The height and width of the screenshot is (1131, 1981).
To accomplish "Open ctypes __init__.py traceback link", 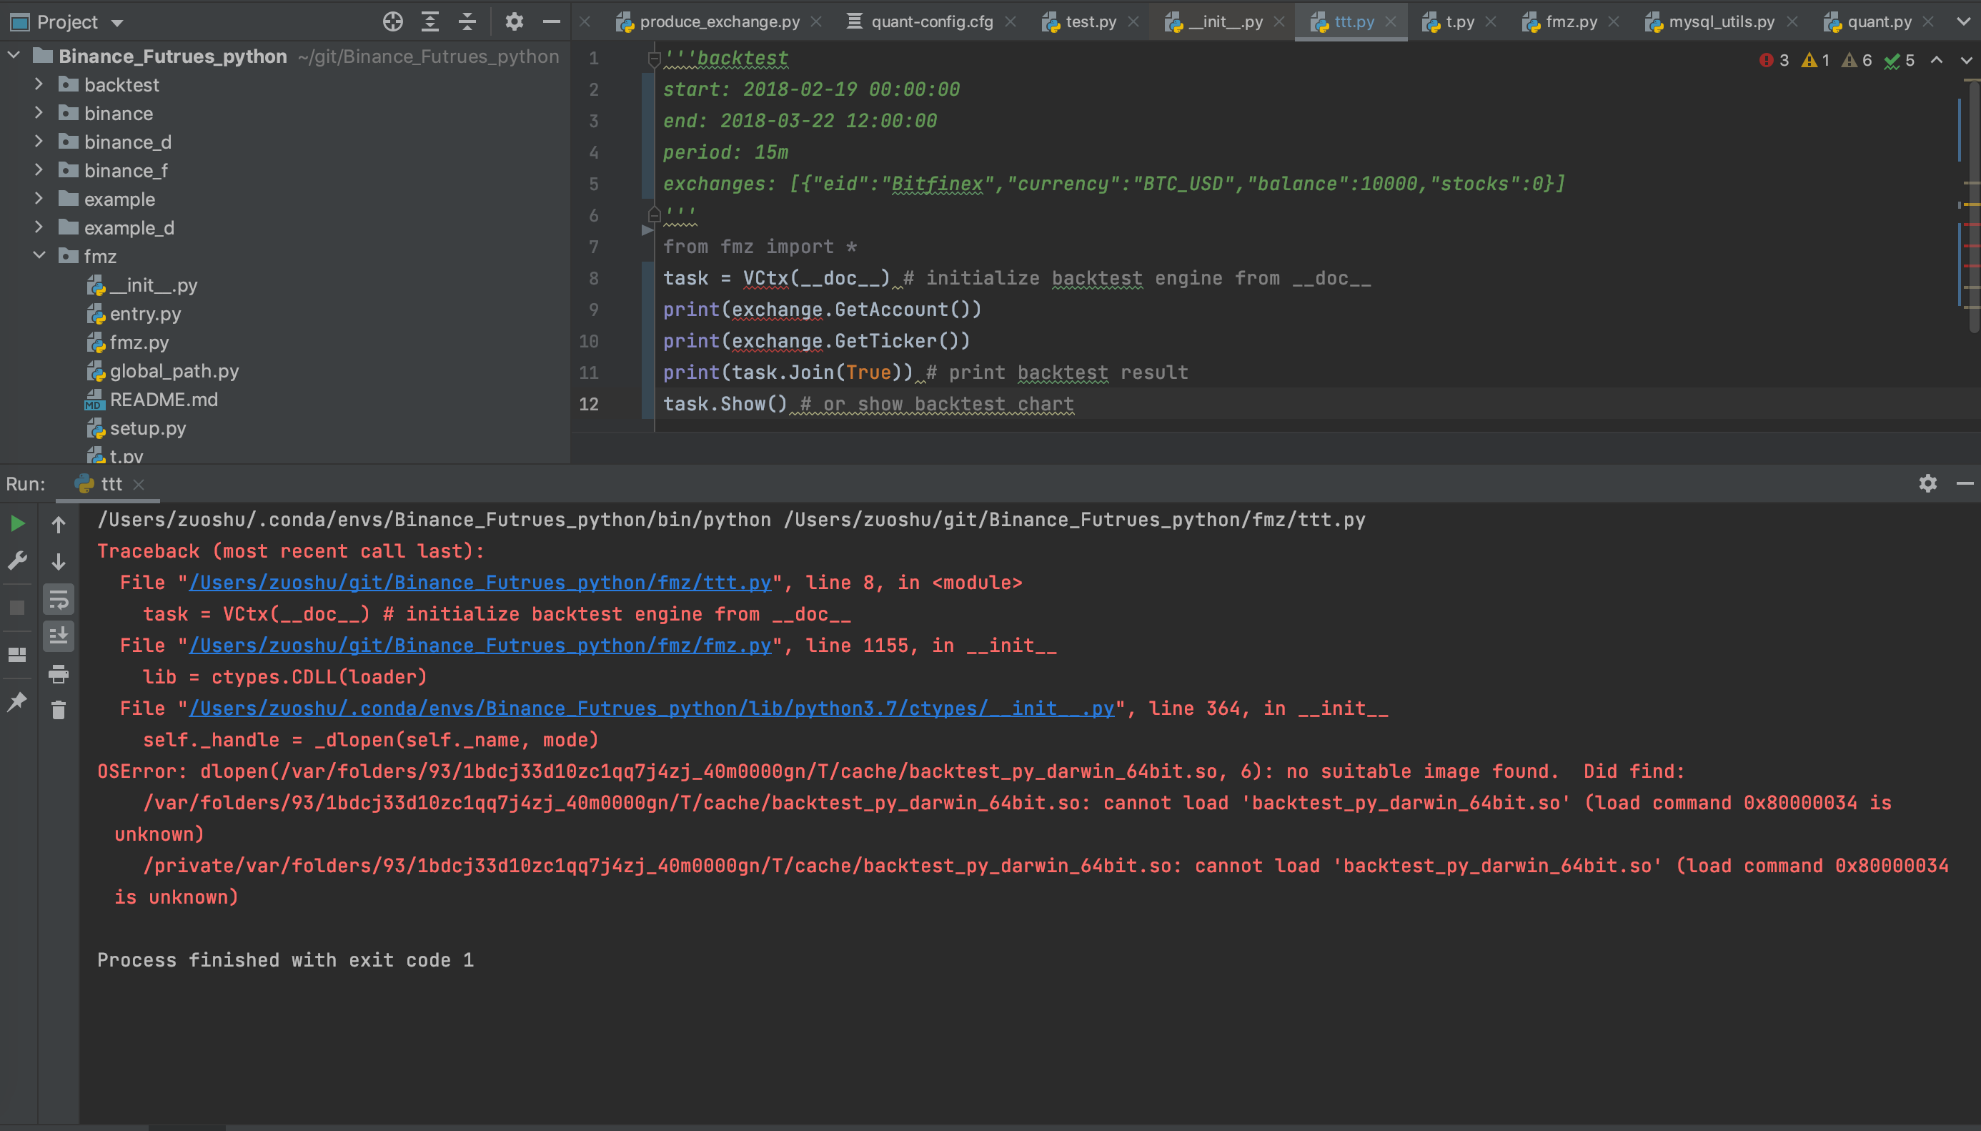I will [x=652, y=708].
